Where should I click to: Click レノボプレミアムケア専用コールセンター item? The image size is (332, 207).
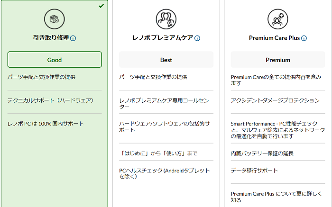(164, 103)
